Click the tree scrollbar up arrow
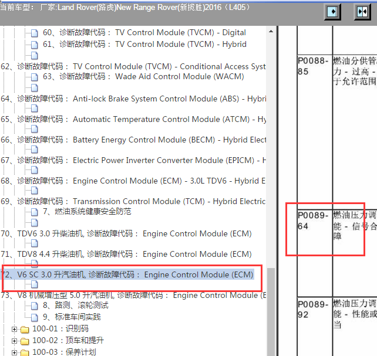 pyautogui.click(x=271, y=31)
